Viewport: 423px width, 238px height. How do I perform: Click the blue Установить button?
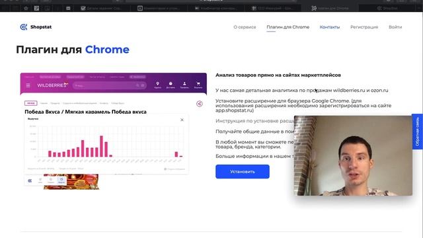pos(243,172)
